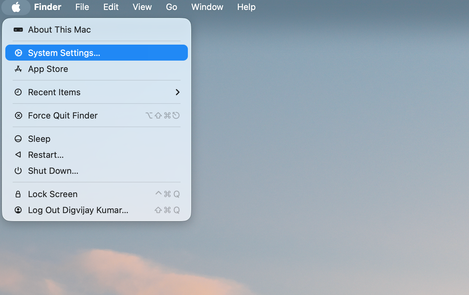Image resolution: width=469 pixels, height=295 pixels.
Task: Click the Lock Screen padlock icon
Action: pyautogui.click(x=18, y=194)
